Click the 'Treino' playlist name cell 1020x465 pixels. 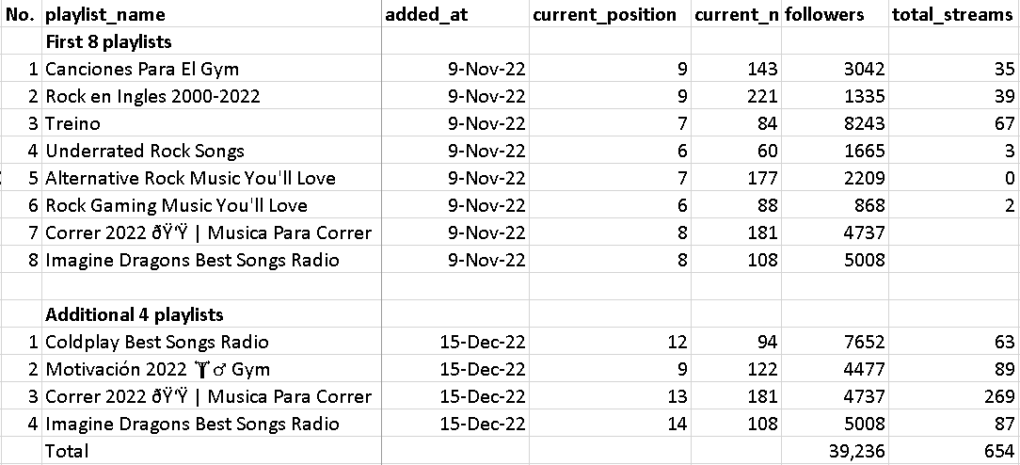coord(72,123)
